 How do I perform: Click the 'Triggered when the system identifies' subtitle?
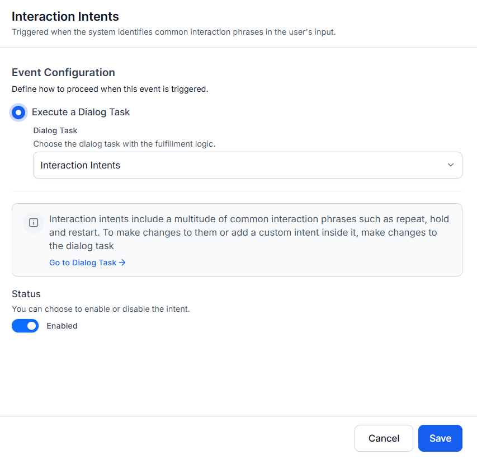173,32
